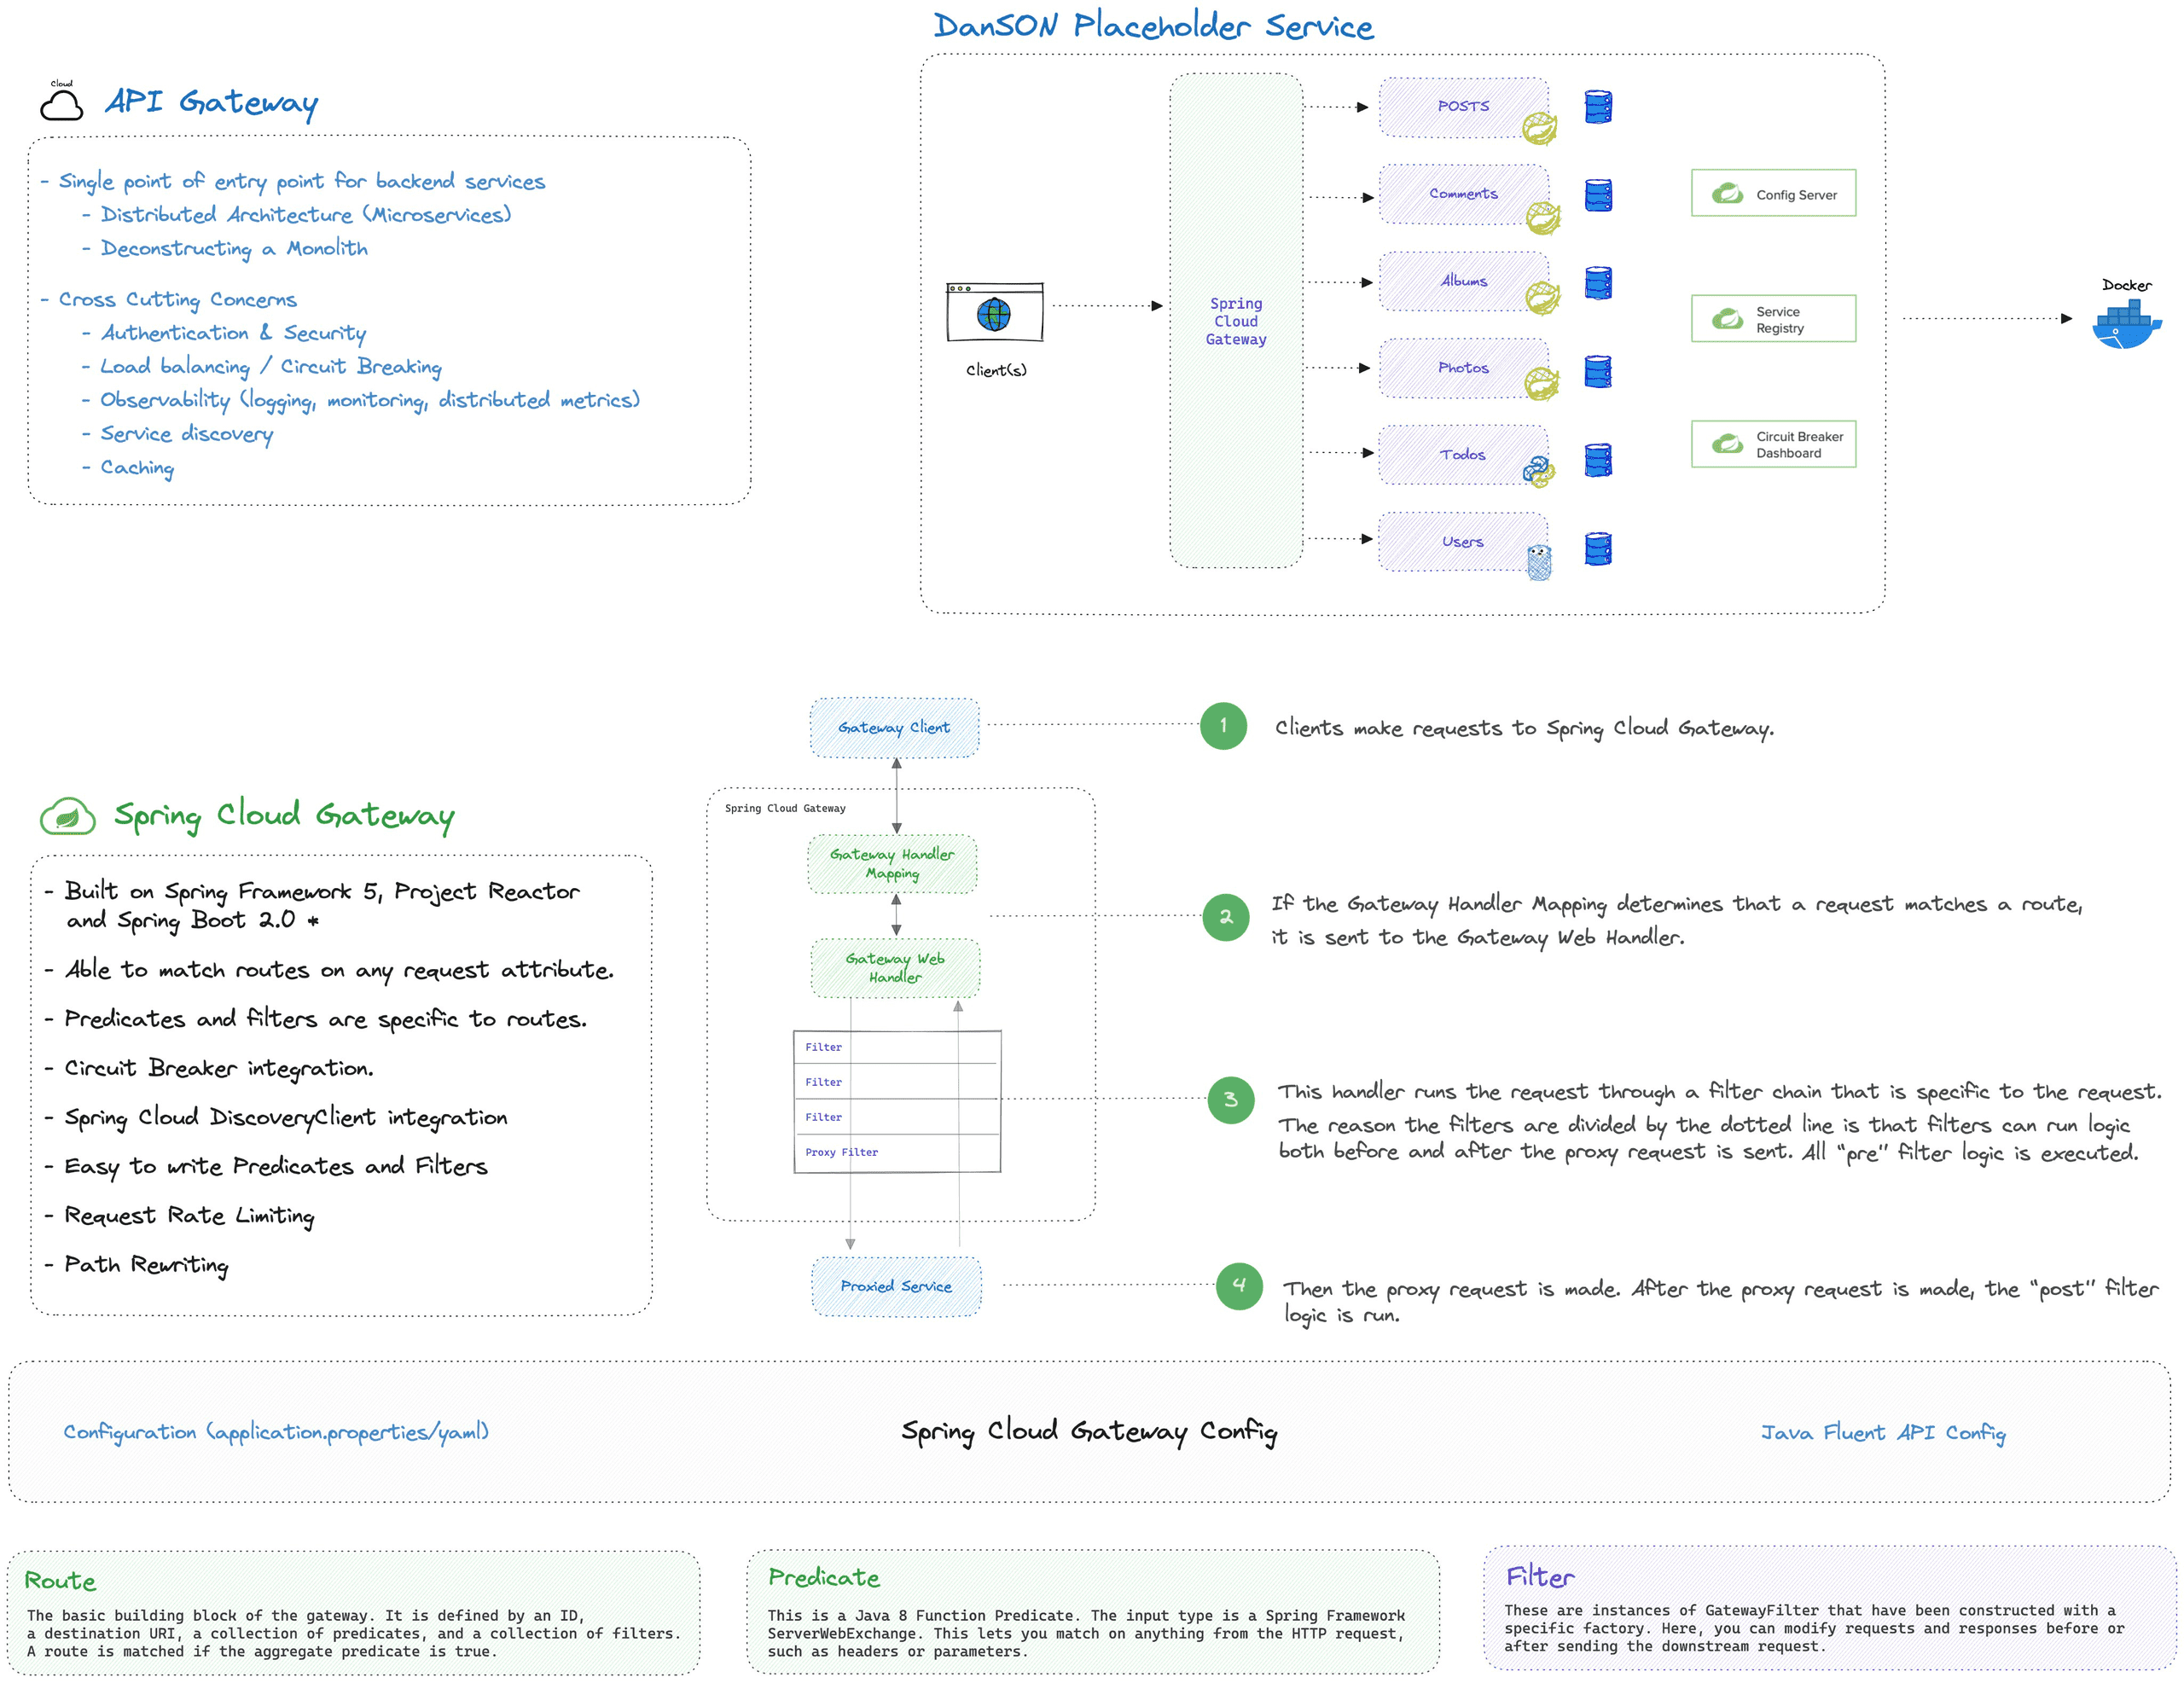Click the Gateway Client node
Viewport: 2184px width, 1683px height.
(x=894, y=727)
